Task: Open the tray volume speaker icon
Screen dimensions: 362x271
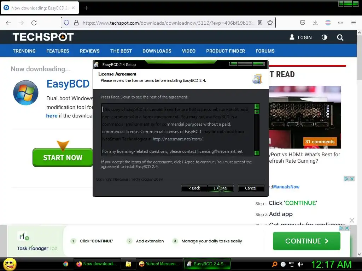Action: [300, 264]
